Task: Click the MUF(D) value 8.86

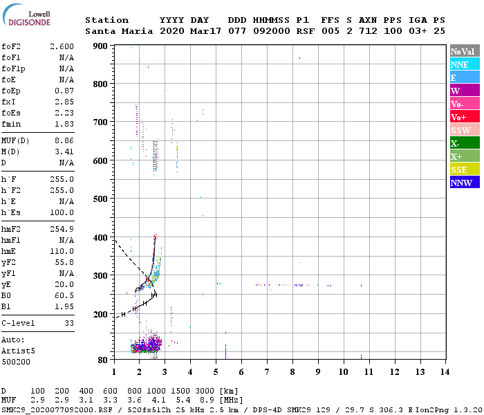Action: pyautogui.click(x=64, y=141)
